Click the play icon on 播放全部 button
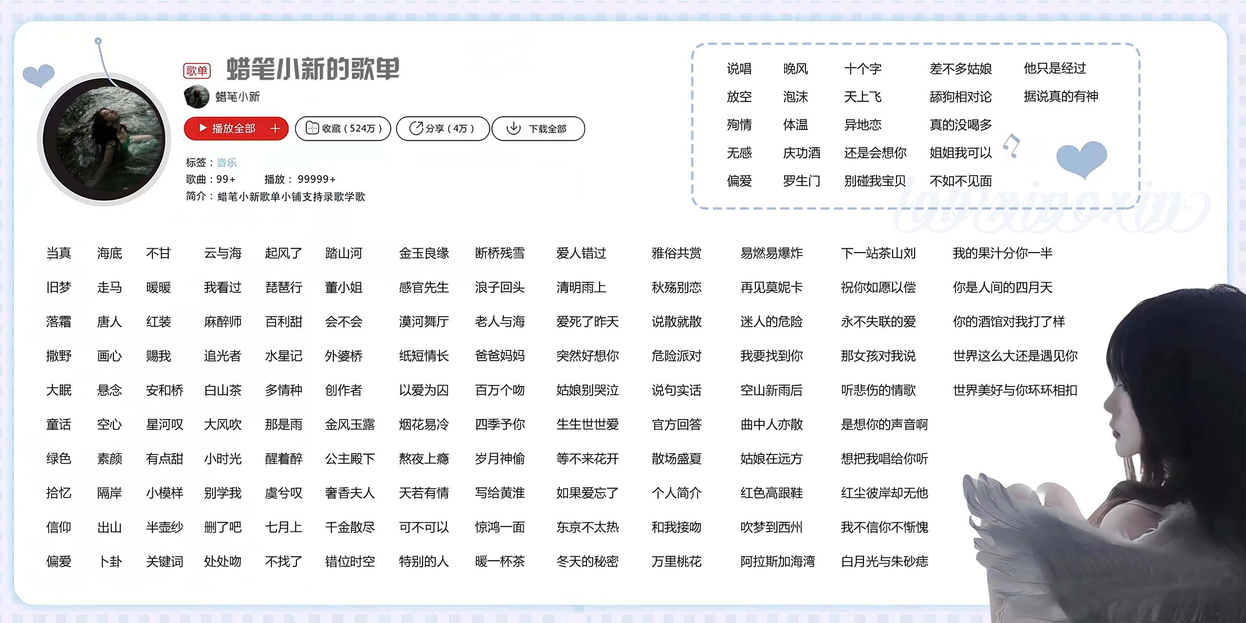 (202, 128)
